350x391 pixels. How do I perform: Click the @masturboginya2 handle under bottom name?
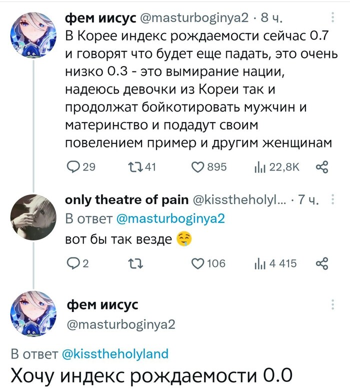coord(120,324)
